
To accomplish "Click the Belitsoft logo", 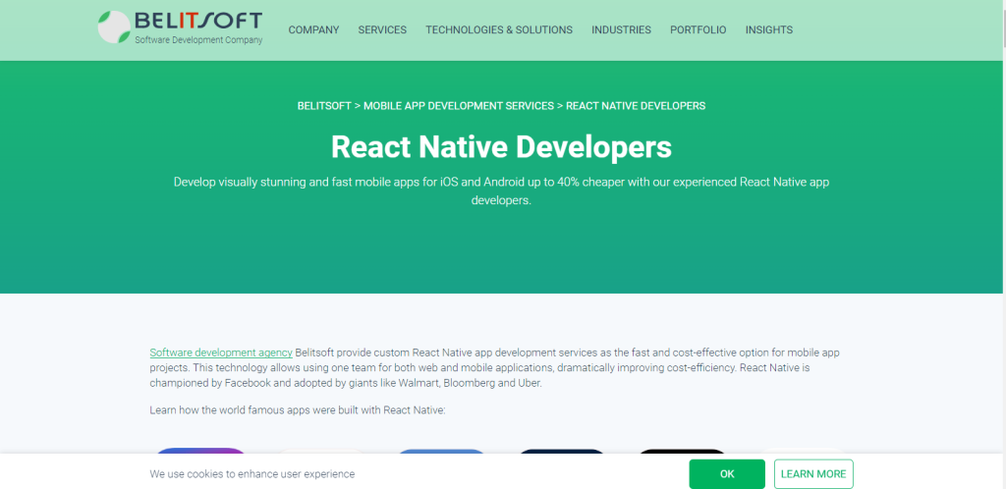I will point(181,27).
